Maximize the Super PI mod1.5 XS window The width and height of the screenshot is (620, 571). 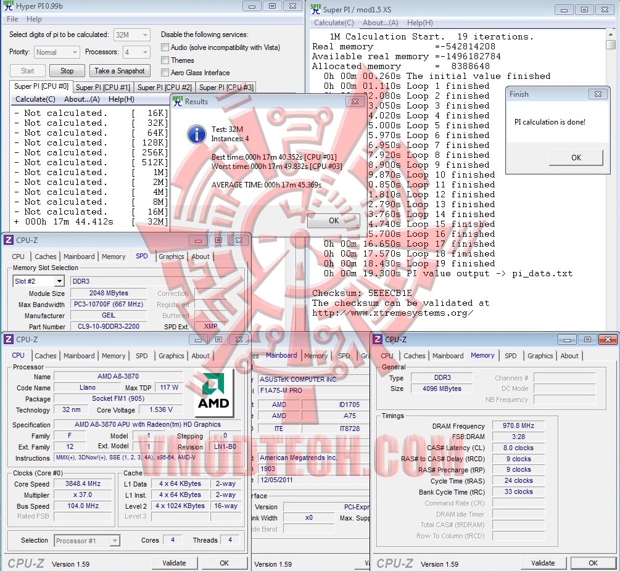click(x=584, y=9)
